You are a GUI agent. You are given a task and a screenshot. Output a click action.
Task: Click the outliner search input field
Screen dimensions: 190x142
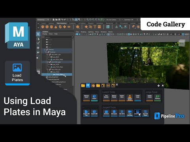[58, 37]
